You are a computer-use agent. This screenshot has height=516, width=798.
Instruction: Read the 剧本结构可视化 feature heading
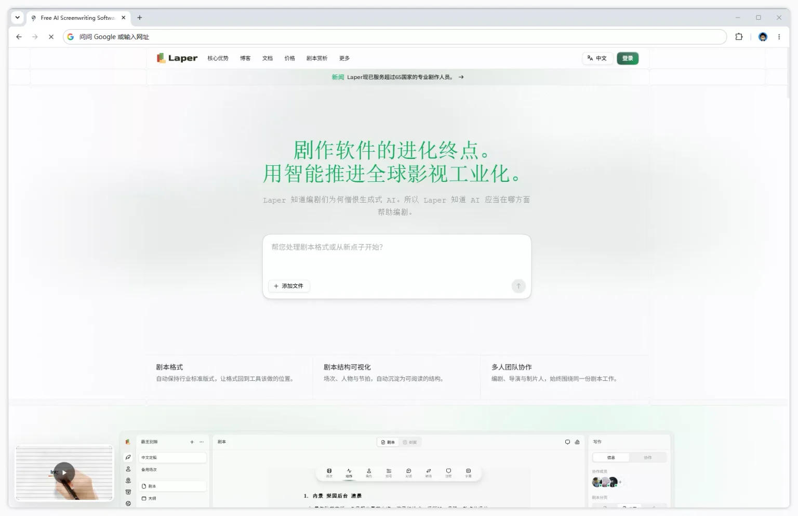(347, 367)
